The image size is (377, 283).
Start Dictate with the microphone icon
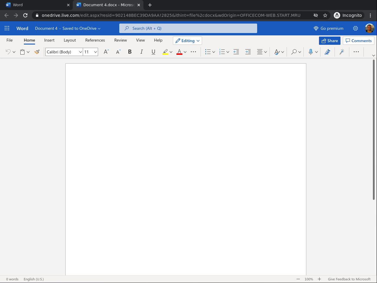[310, 52]
